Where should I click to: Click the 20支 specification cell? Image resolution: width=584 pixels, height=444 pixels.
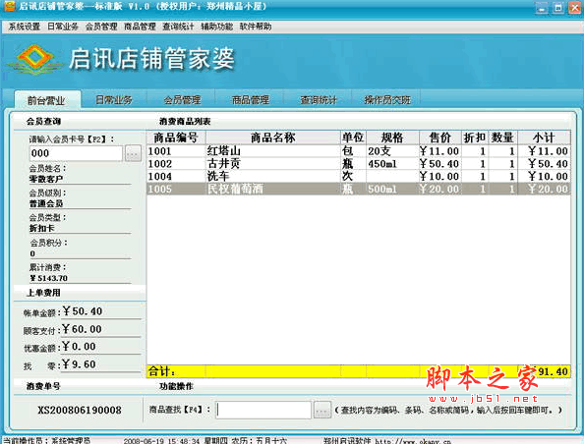pos(392,151)
